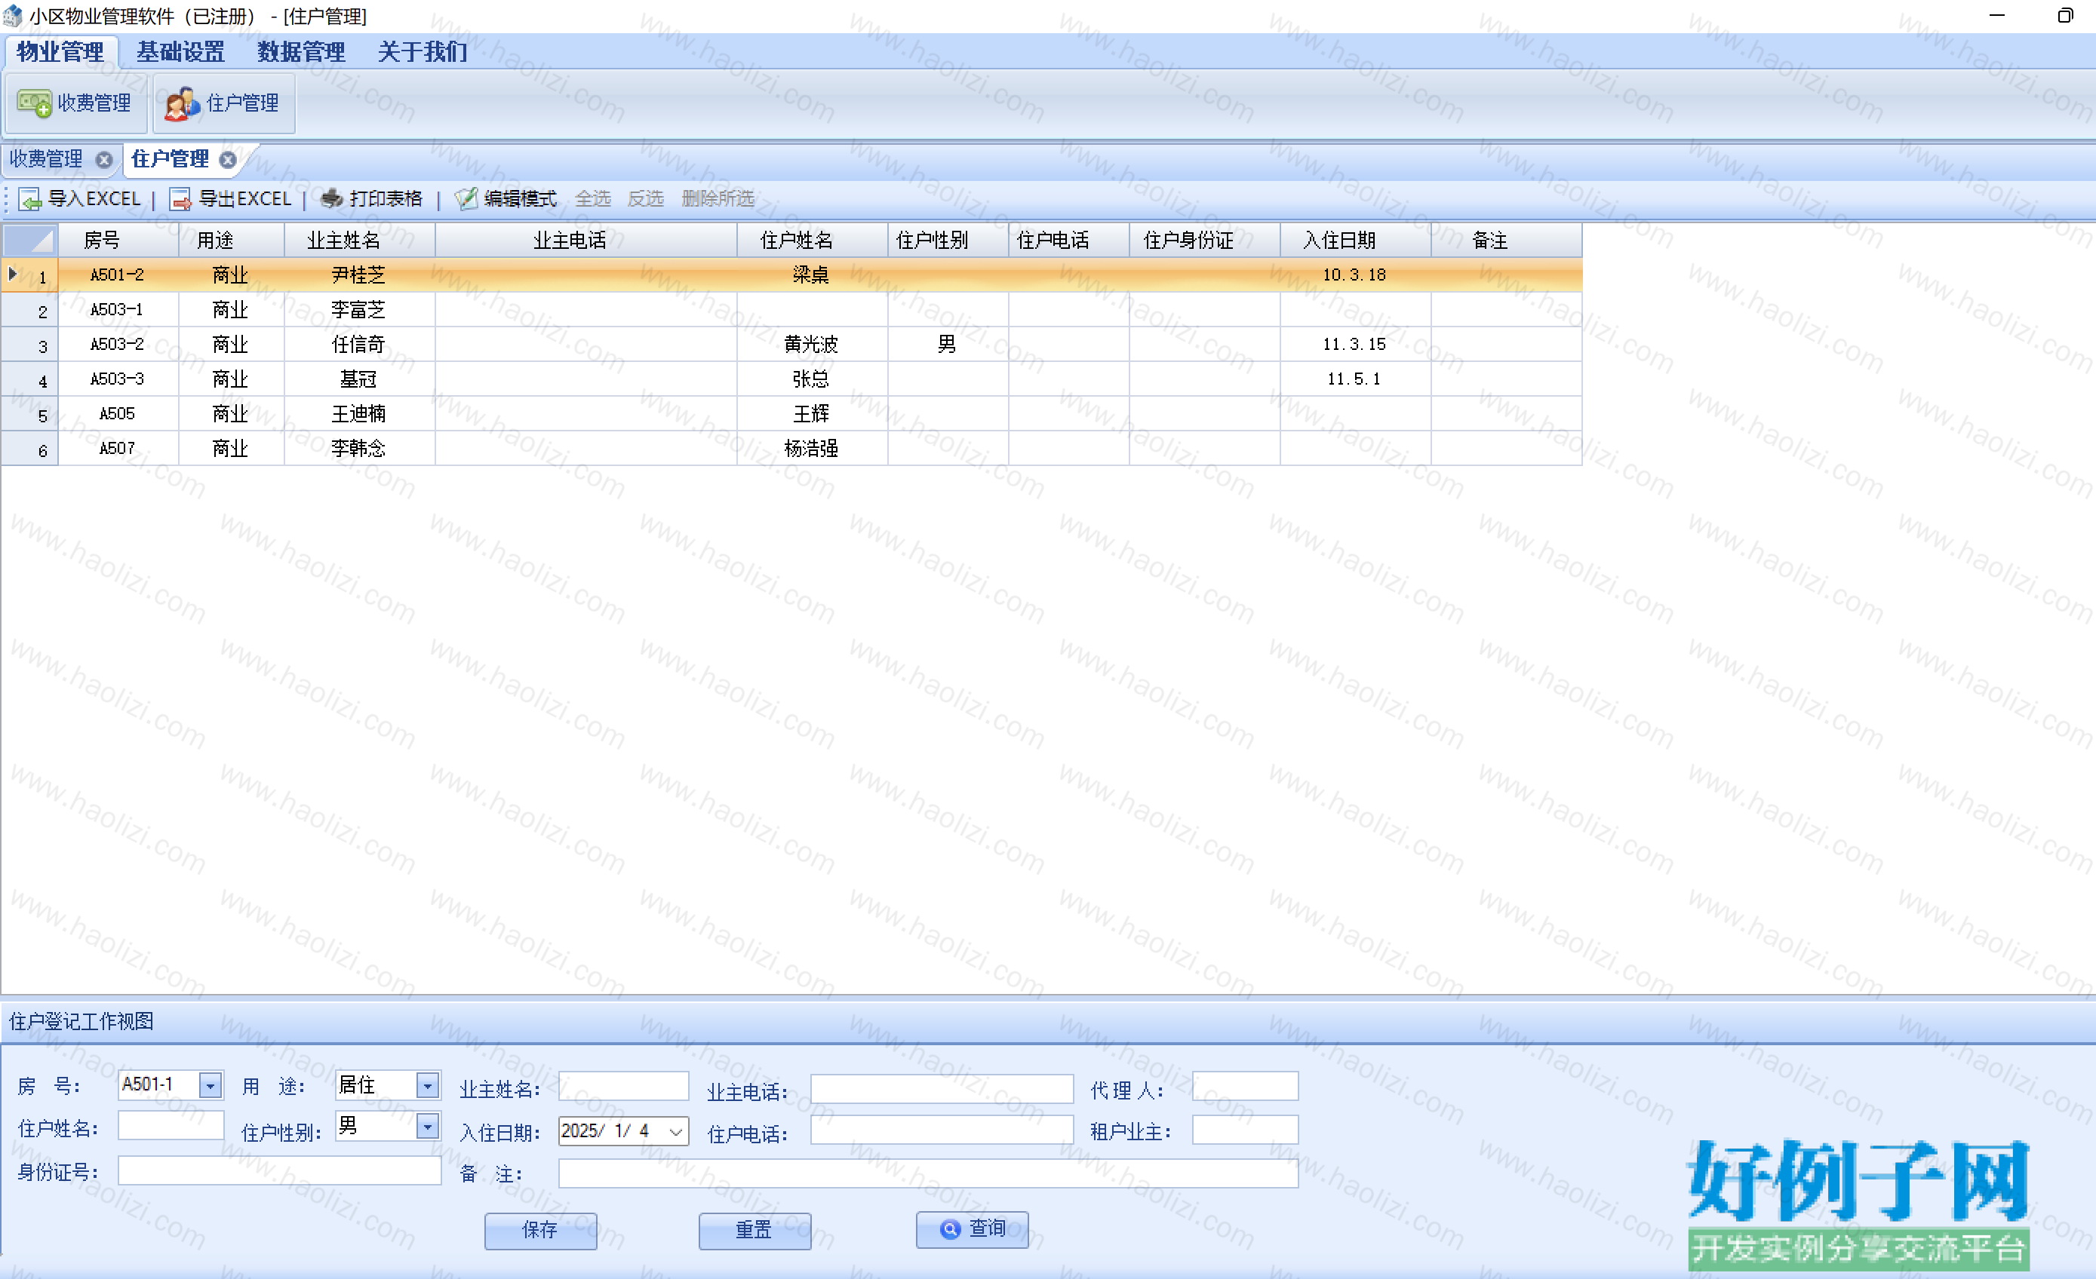
Task: Sort by the 业主电话 column header
Action: point(586,241)
